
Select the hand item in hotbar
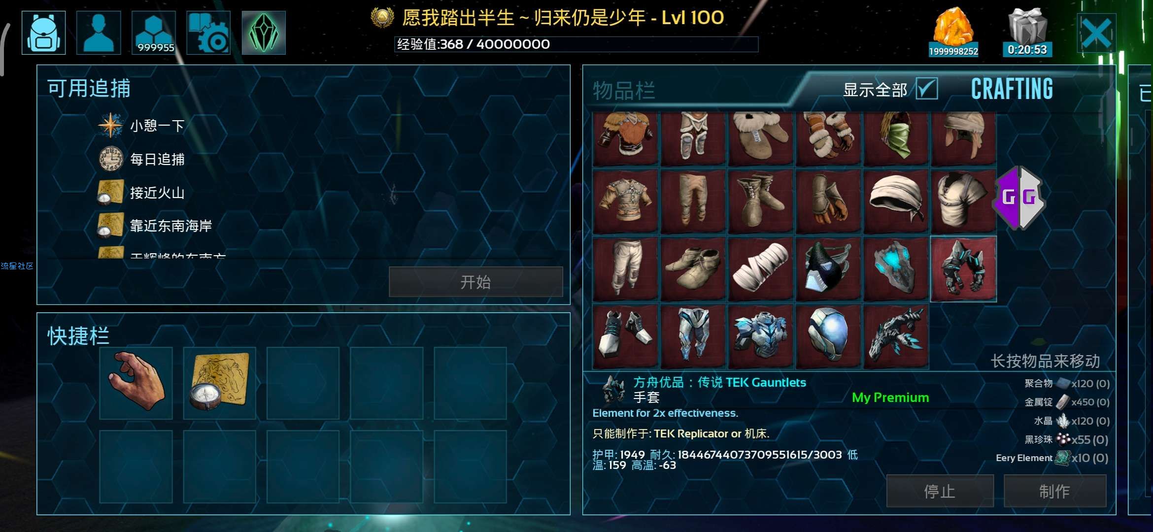[x=136, y=383]
